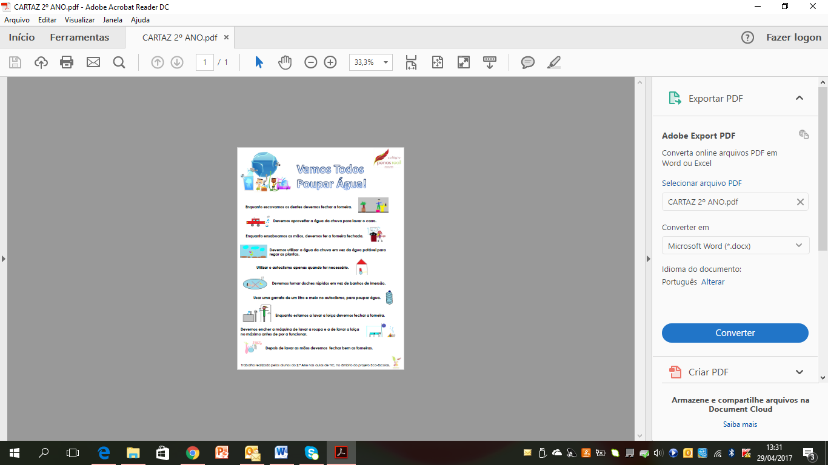This screenshot has height=465, width=828.
Task: Click the Send file by email icon
Action: (93, 62)
